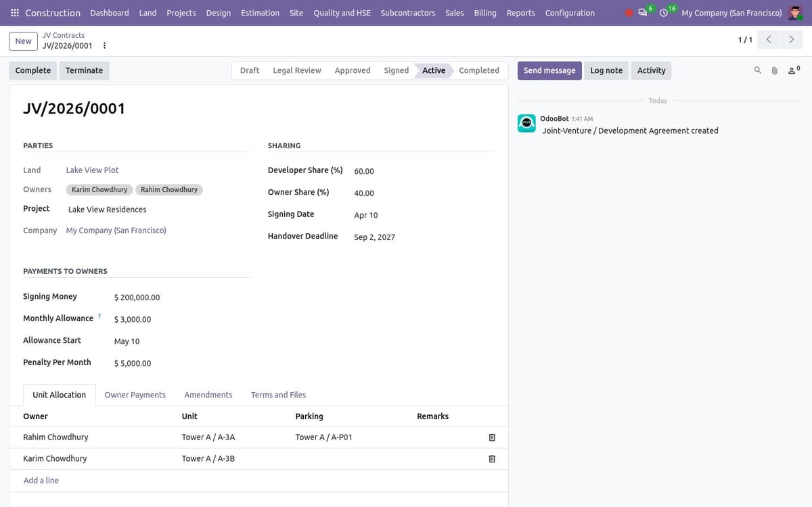
Task: Open My Company (San Francisco) company field link
Action: click(116, 231)
